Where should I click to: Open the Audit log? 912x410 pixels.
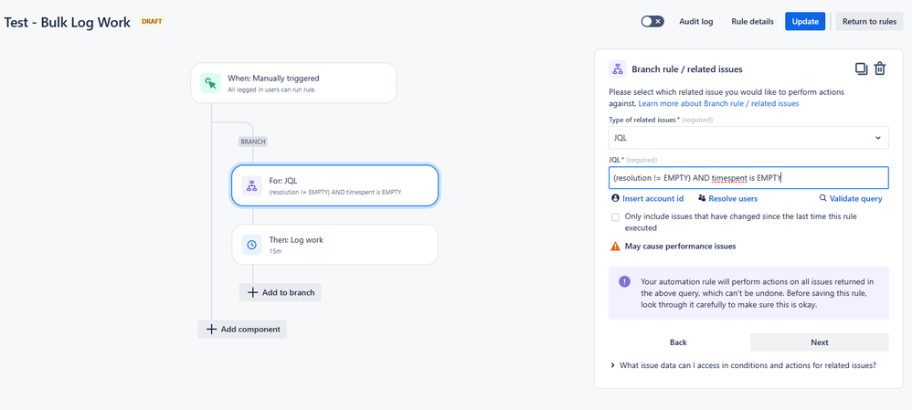pos(696,22)
